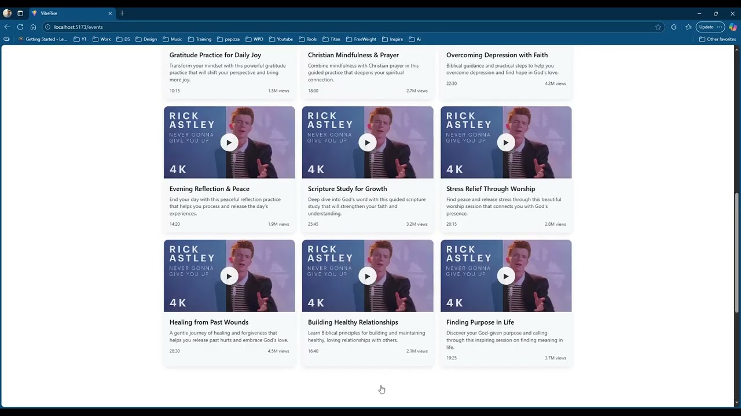Screen dimensions: 741x416
Task: Click the 14:20 duration label
Action: point(175,224)
